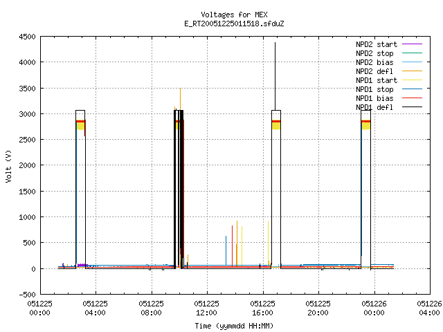Click the orange NPD2 defl legend line
This screenshot has width=443, height=332.
point(412,71)
